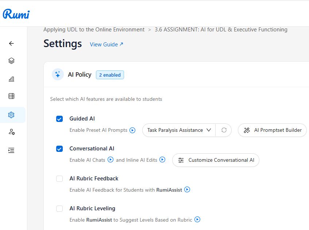Open the Task Paralysis Assistance dropdown
This screenshot has width=309, height=230.
pyautogui.click(x=179, y=130)
